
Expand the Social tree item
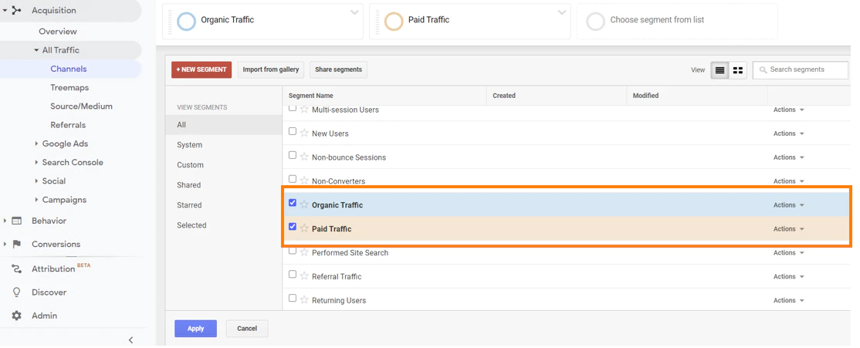(x=37, y=181)
